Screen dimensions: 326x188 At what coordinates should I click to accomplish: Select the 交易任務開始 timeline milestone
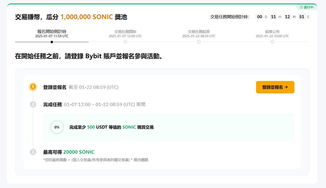pos(125,31)
